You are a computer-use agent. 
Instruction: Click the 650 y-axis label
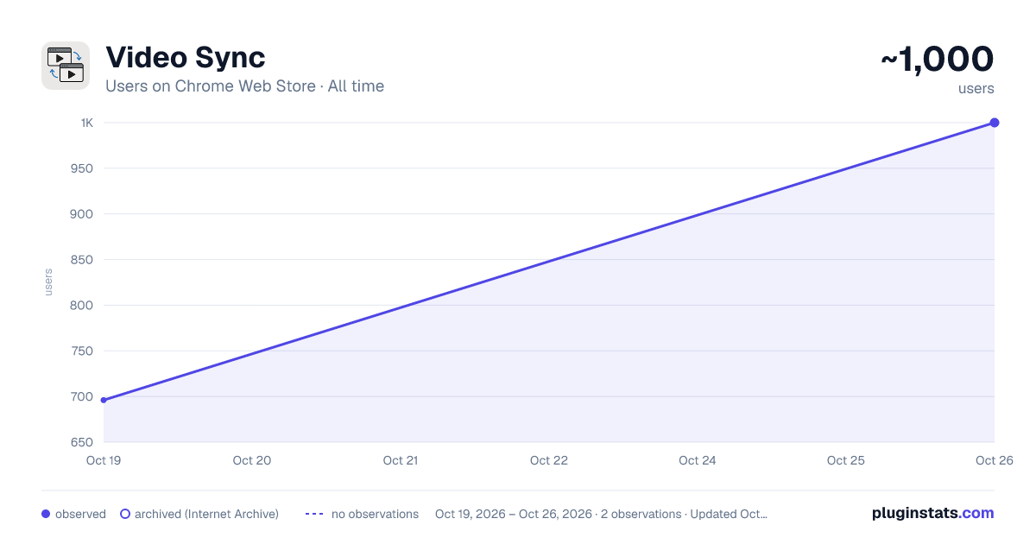[82, 442]
